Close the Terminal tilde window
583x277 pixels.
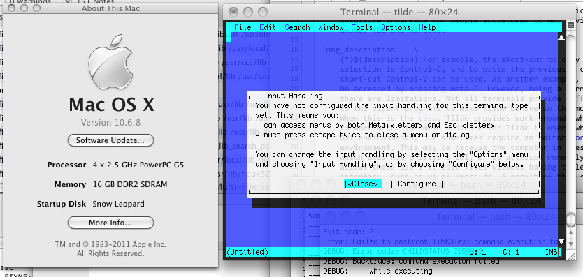pos(233,11)
